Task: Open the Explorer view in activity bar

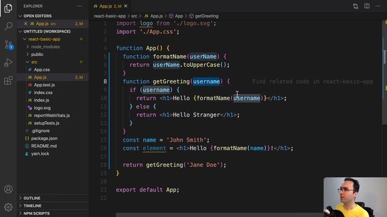Action: pos(8,8)
